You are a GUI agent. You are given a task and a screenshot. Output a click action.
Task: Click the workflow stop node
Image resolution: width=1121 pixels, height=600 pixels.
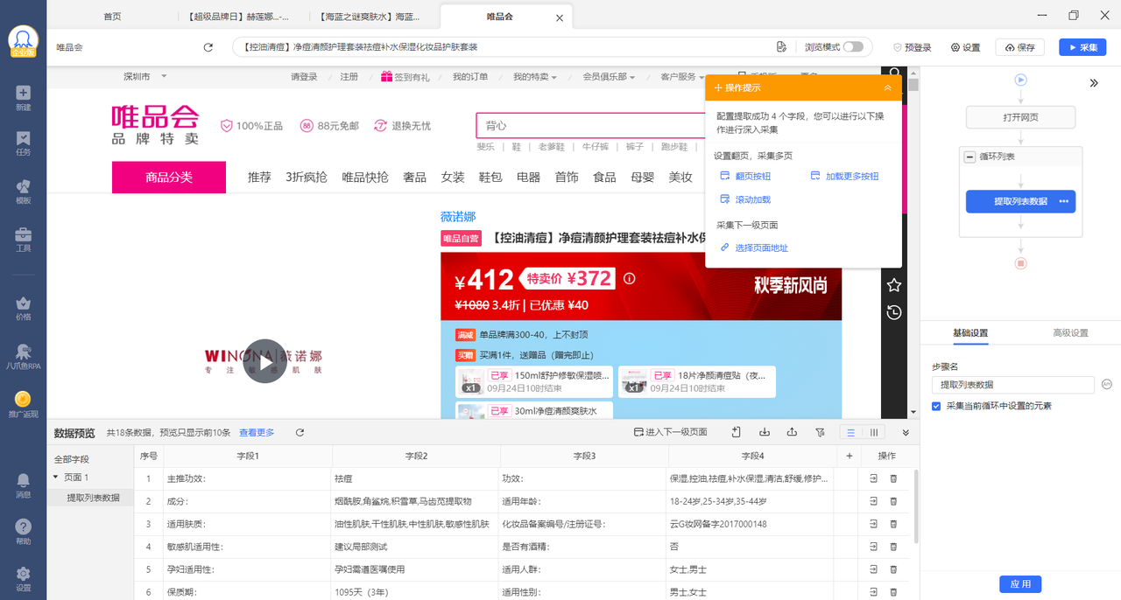tap(1020, 262)
